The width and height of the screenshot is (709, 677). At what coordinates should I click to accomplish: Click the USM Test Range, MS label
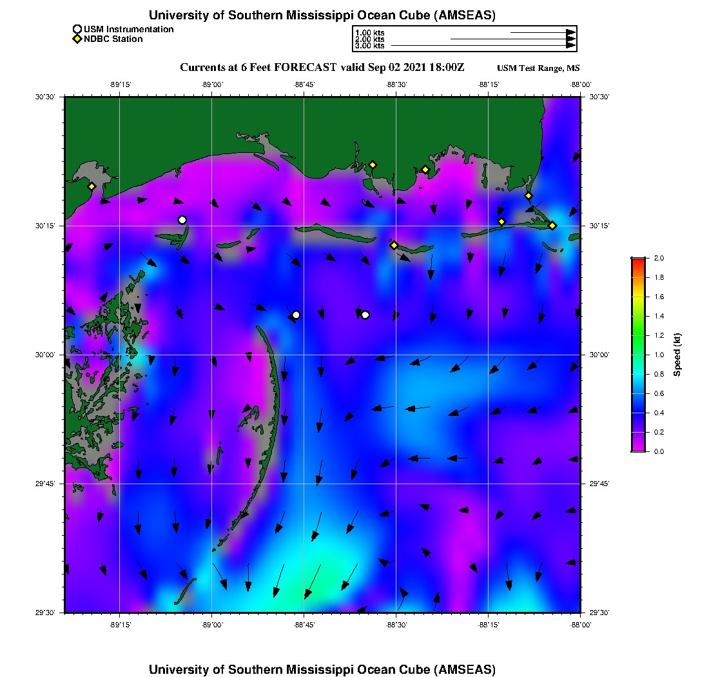(538, 68)
